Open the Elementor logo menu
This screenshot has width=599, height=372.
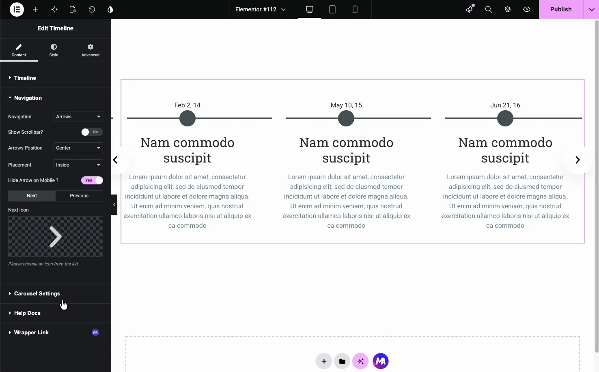click(17, 9)
